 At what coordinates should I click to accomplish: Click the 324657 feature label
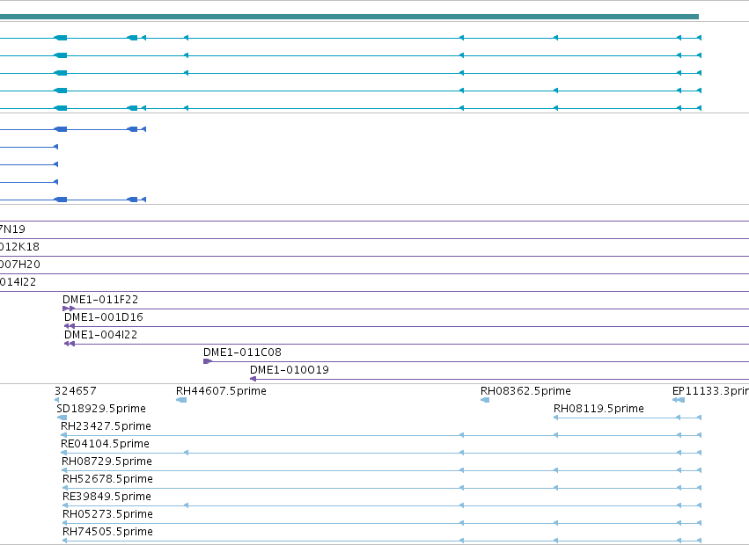pos(76,391)
